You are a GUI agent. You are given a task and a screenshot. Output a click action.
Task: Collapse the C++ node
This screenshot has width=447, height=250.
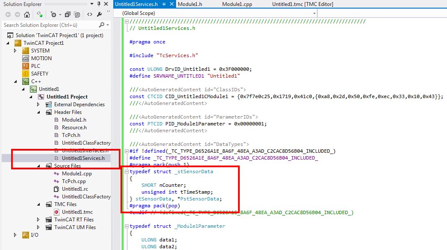pos(15,81)
